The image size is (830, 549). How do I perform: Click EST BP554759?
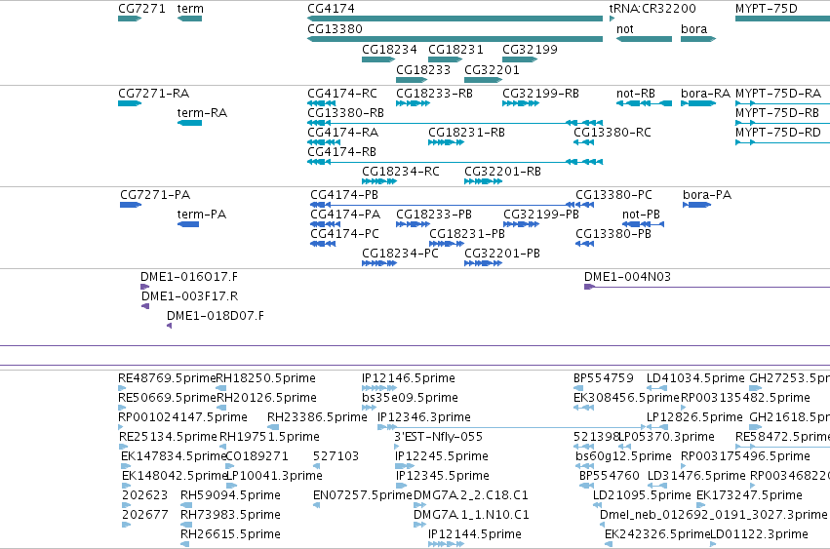tap(578, 388)
